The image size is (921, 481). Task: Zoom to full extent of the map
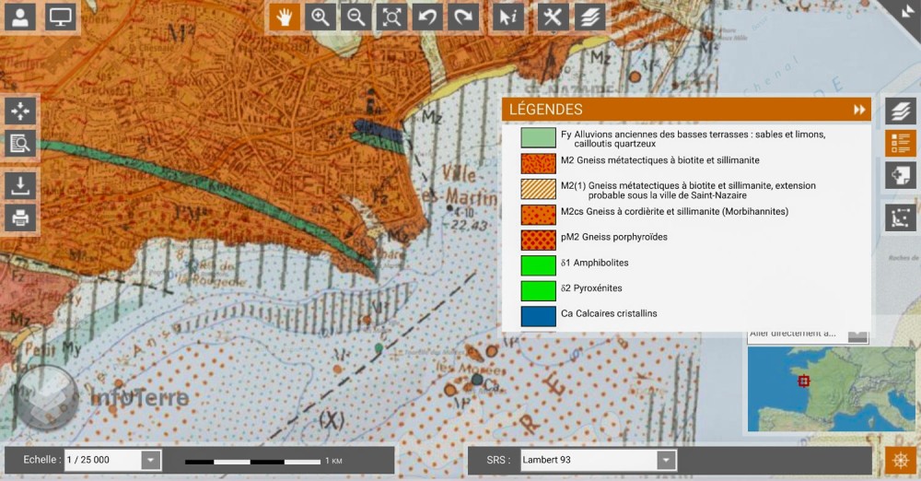coord(392,18)
